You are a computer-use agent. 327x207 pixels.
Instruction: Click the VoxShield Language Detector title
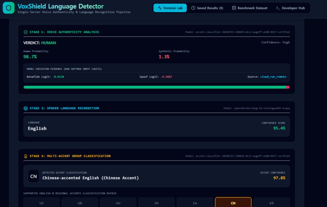(60, 6)
